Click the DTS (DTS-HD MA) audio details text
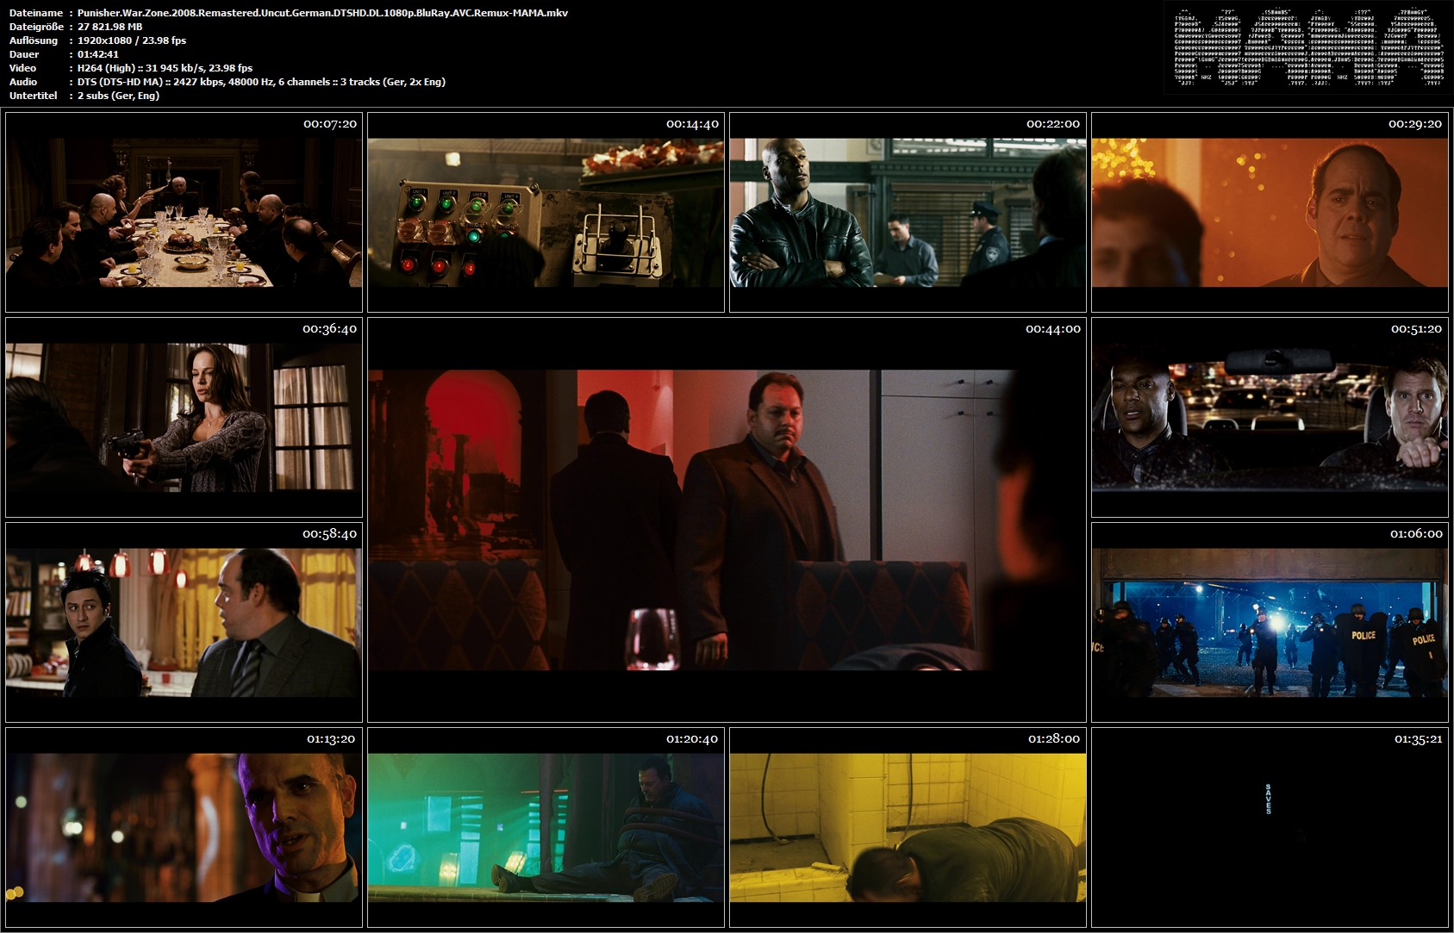The height and width of the screenshot is (933, 1454). pos(261,82)
